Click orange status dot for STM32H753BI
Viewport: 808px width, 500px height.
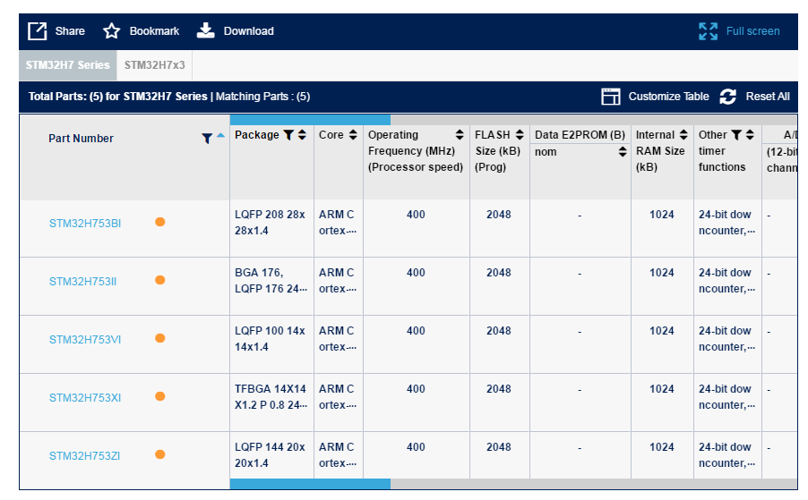point(160,222)
